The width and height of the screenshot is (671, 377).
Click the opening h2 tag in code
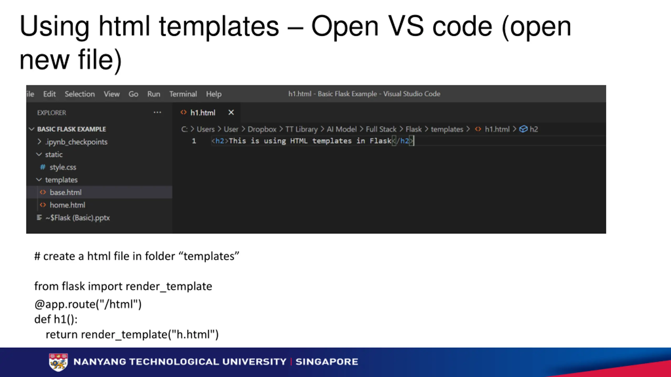220,141
